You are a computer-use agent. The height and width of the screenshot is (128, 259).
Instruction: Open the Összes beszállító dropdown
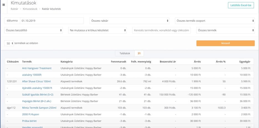(x=33, y=31)
